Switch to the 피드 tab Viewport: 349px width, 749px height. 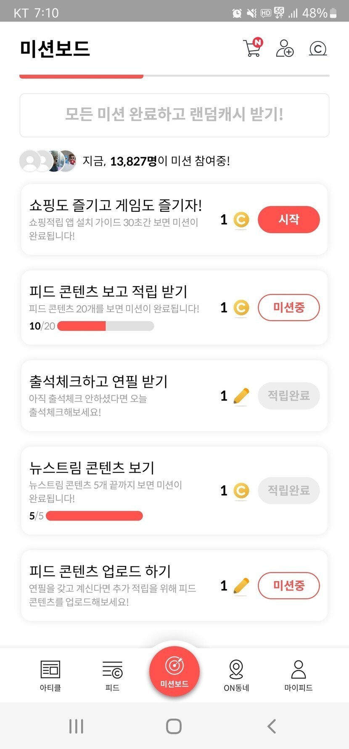click(x=112, y=675)
